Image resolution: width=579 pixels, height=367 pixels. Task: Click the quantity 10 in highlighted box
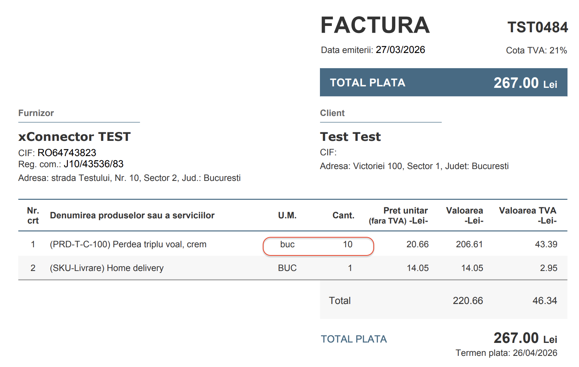pos(347,244)
